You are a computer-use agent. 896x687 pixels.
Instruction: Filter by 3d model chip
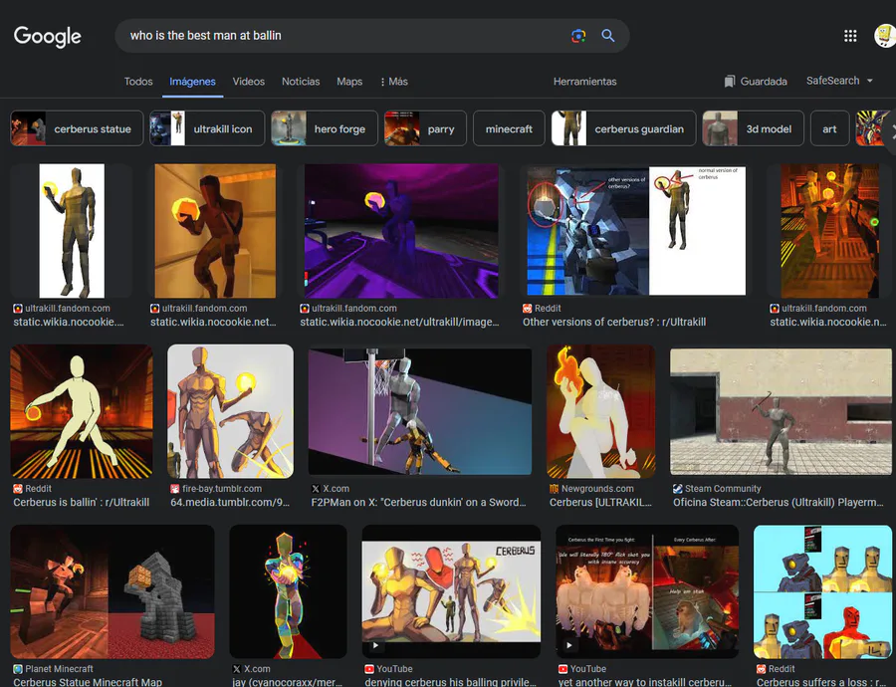pos(753,128)
